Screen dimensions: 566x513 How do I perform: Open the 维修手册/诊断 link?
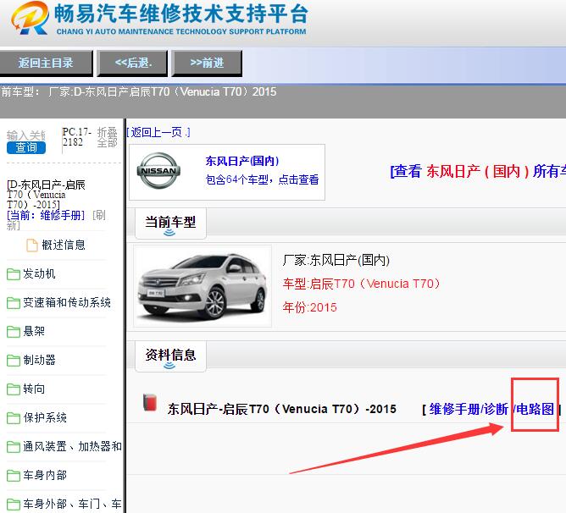[x=469, y=409]
